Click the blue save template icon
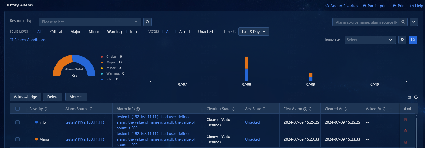This screenshot has height=148, width=425. pyautogui.click(x=413, y=40)
